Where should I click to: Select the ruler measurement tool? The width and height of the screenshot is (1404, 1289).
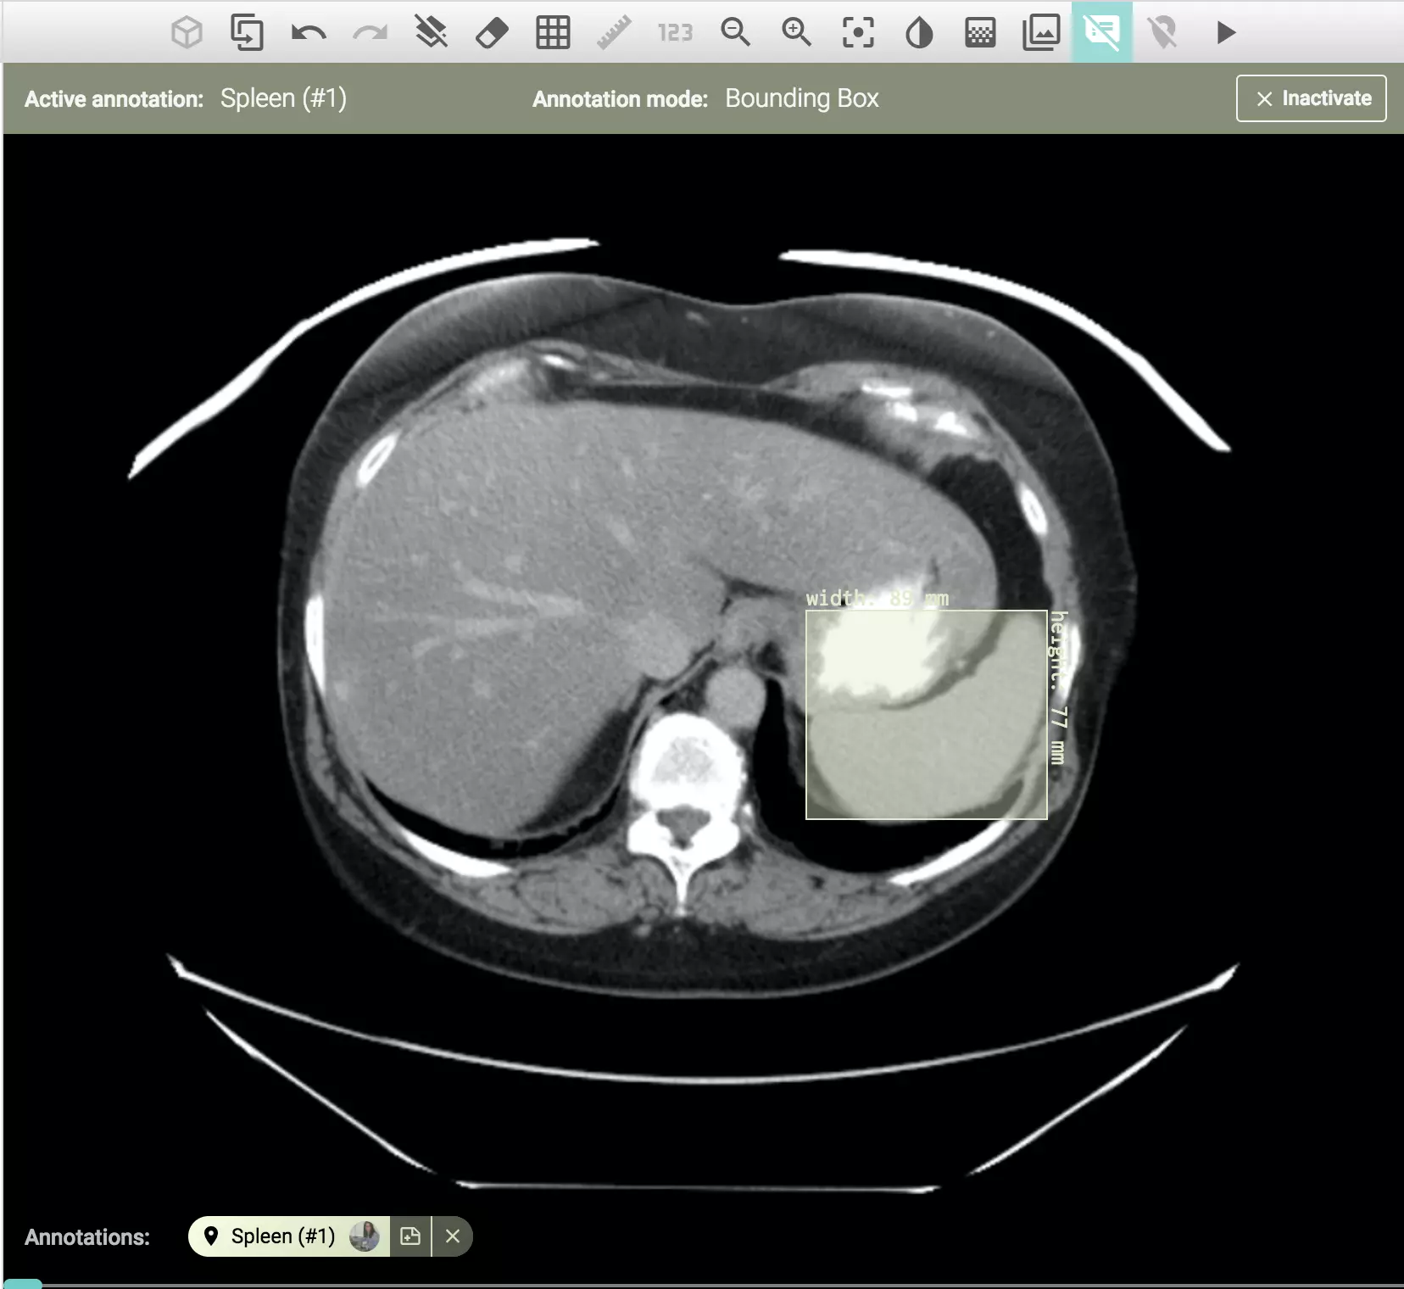point(614,33)
